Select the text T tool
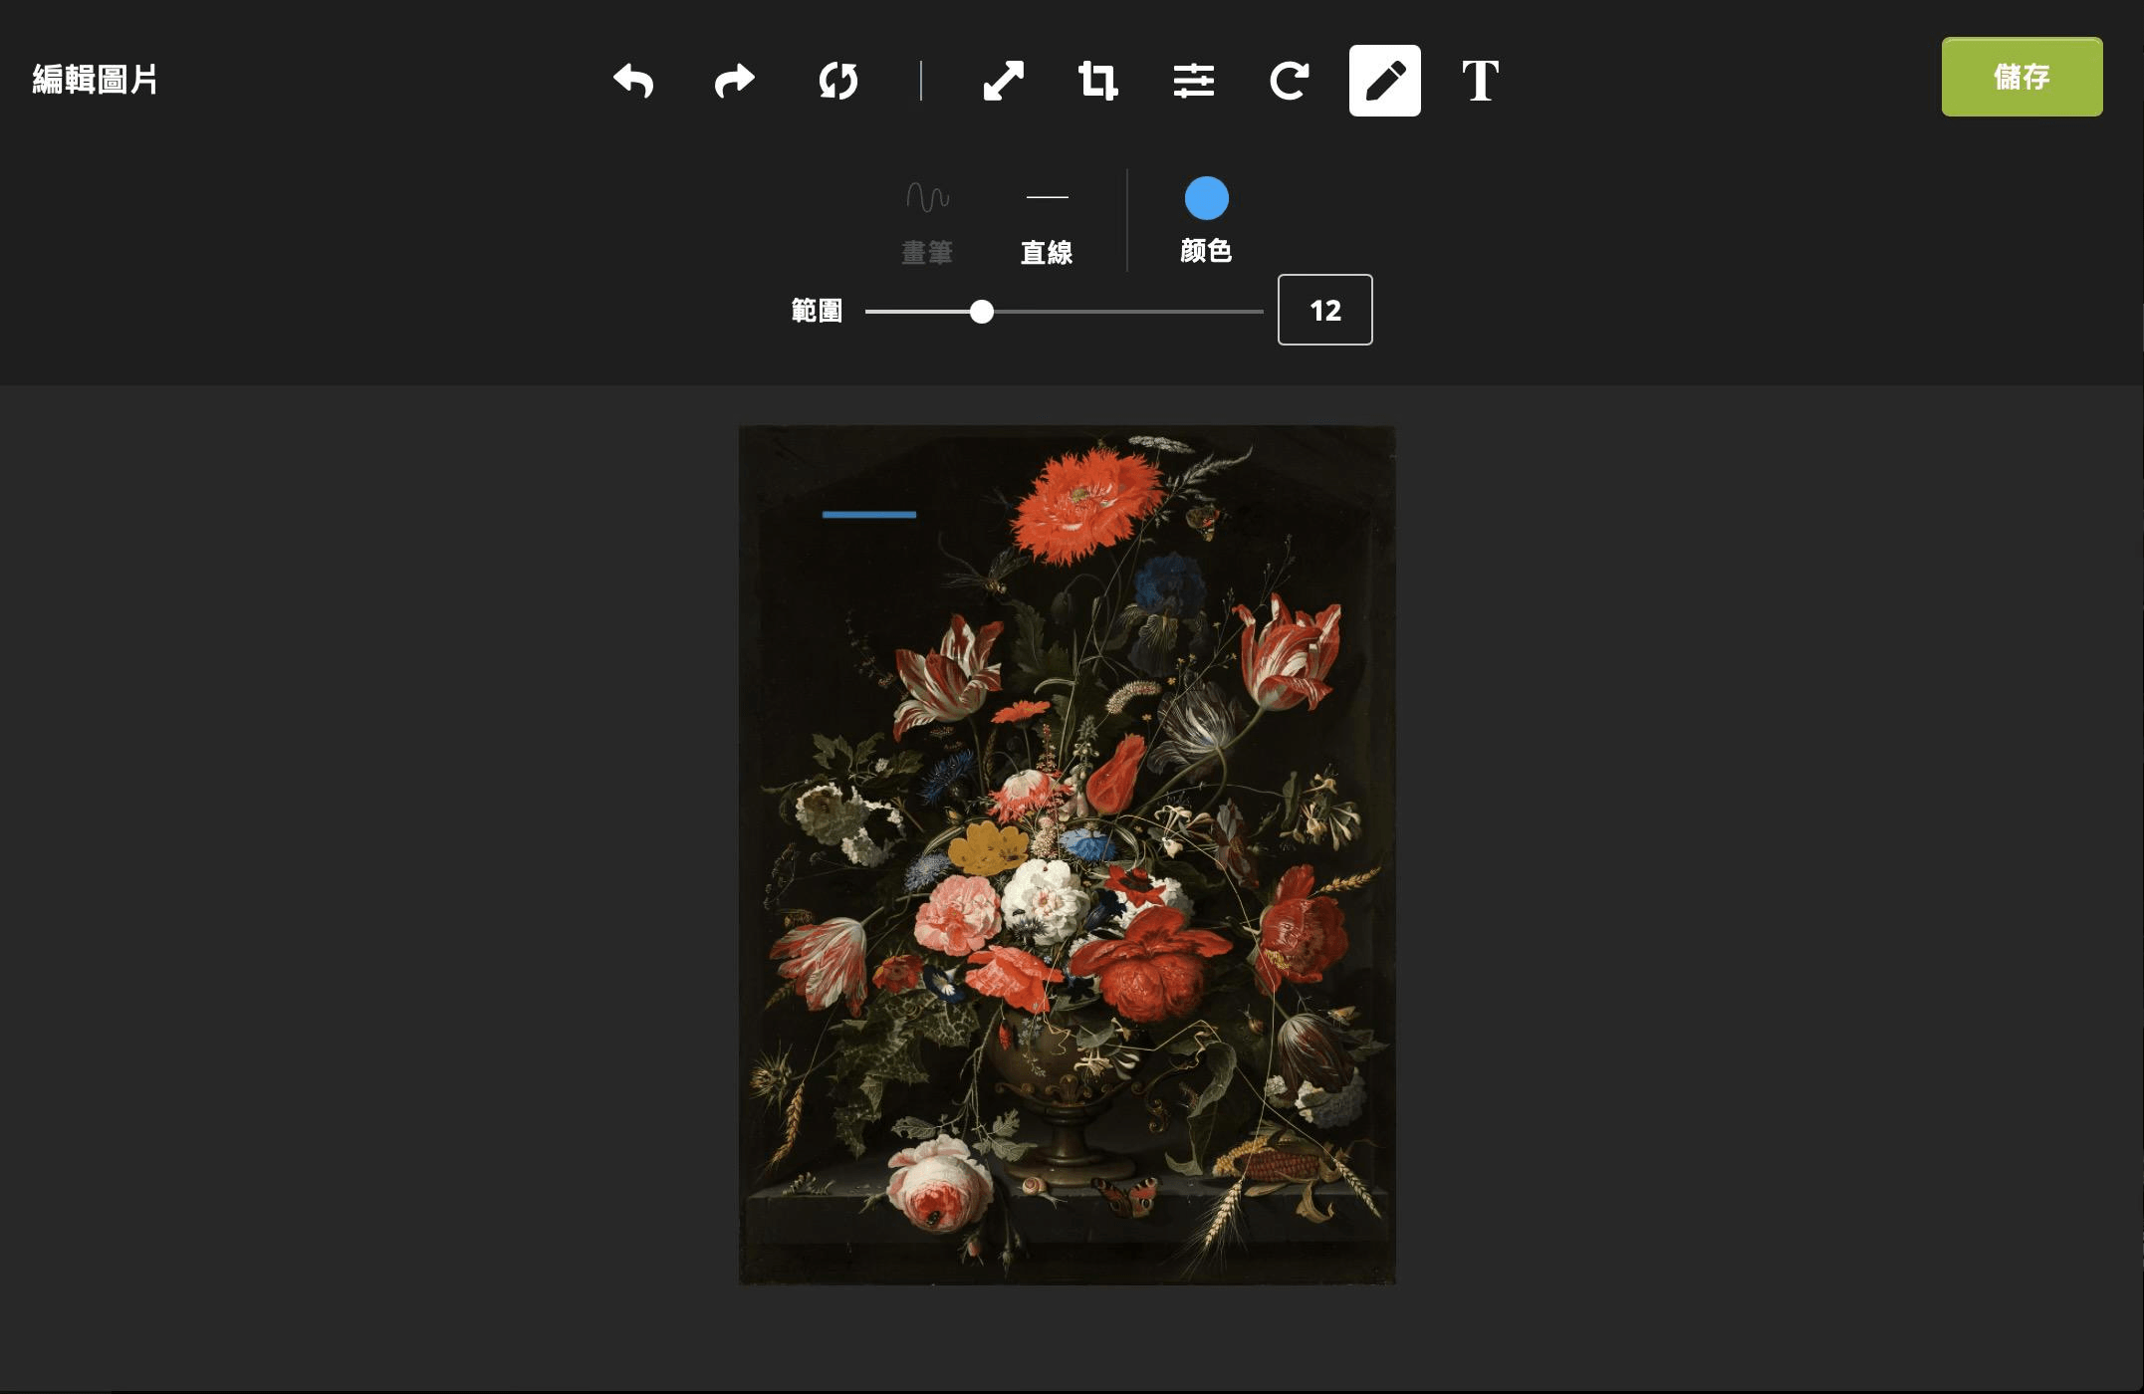The width and height of the screenshot is (2144, 1394). tap(1480, 80)
